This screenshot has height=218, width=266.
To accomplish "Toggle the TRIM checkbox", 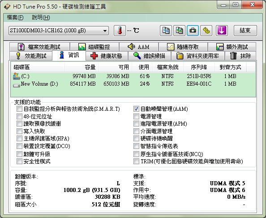I will click(x=136, y=161).
